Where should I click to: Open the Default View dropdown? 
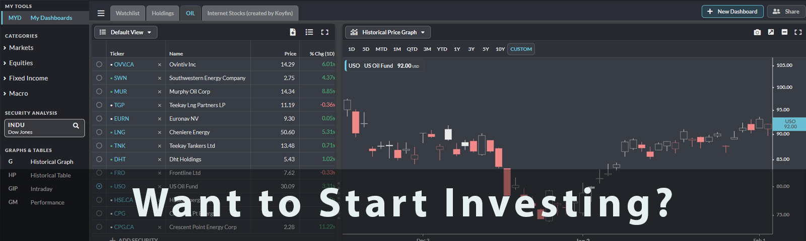[126, 32]
